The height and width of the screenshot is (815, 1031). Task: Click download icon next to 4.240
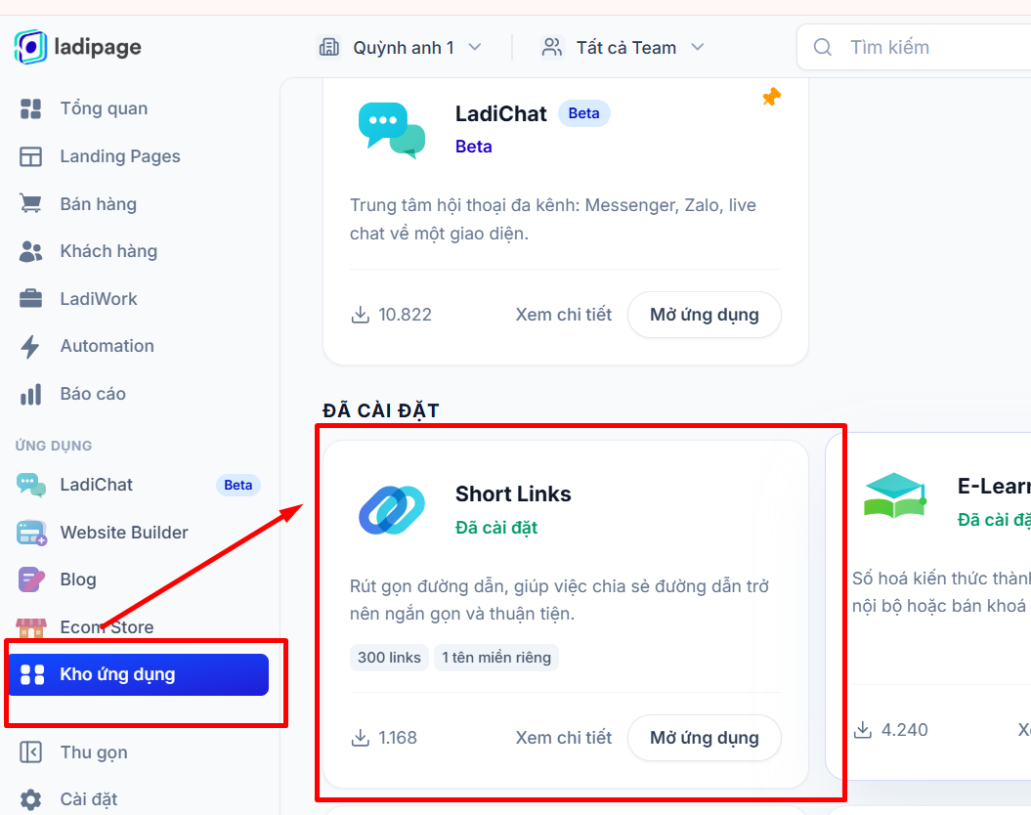tap(863, 730)
